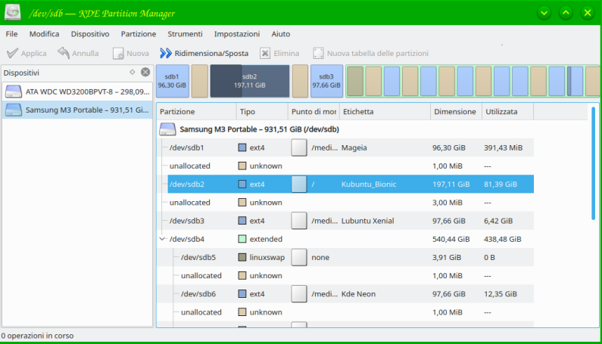Click the Mageia label cell
Screen dimensions: 602x344
(x=354, y=147)
